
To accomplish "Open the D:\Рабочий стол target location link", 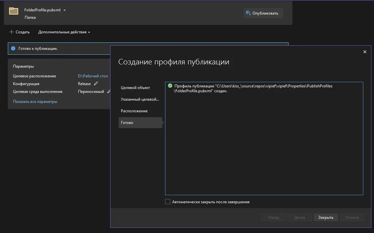I will tap(93, 76).
